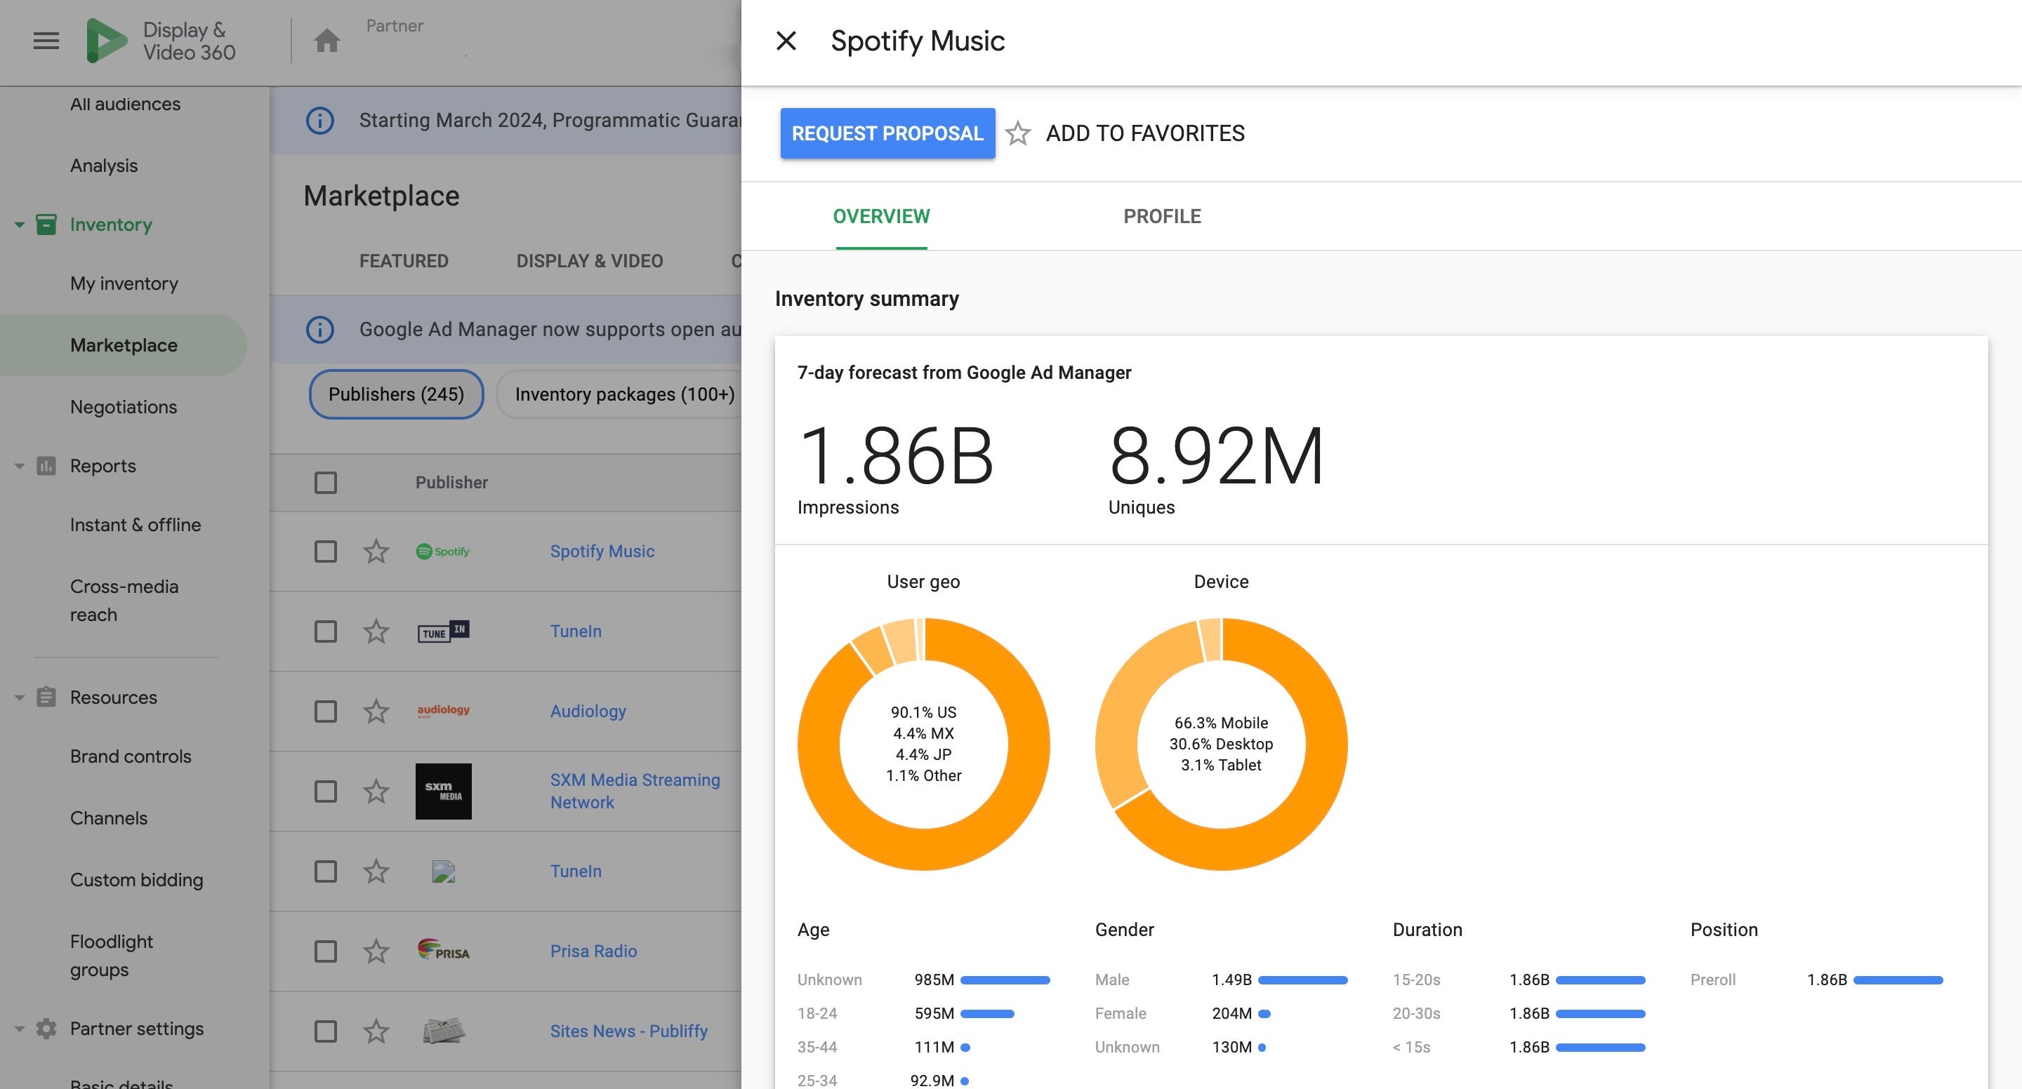Open the Display & Video tab
Viewport: 2022px width, 1089px height.
pos(590,261)
